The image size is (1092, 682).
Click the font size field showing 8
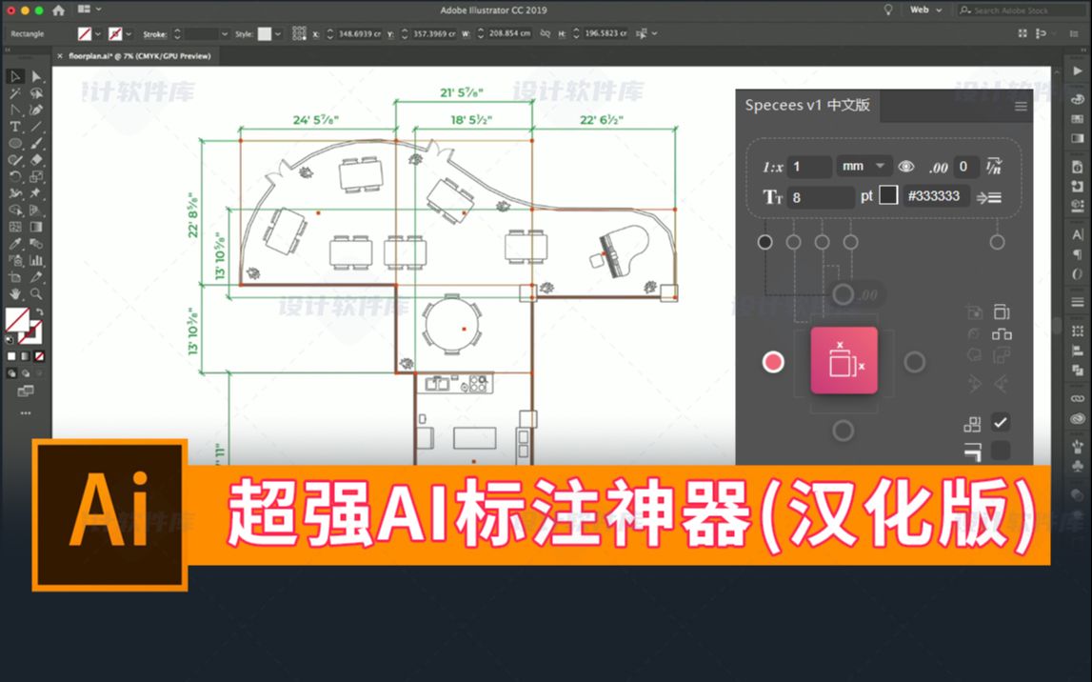pos(821,197)
